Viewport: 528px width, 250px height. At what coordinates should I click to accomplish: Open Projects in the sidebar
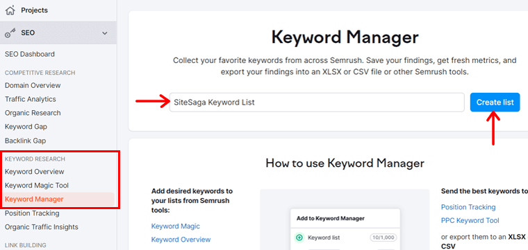34,10
